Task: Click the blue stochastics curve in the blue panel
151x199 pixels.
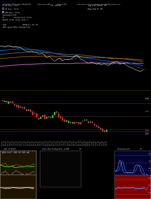Action: click(139, 166)
